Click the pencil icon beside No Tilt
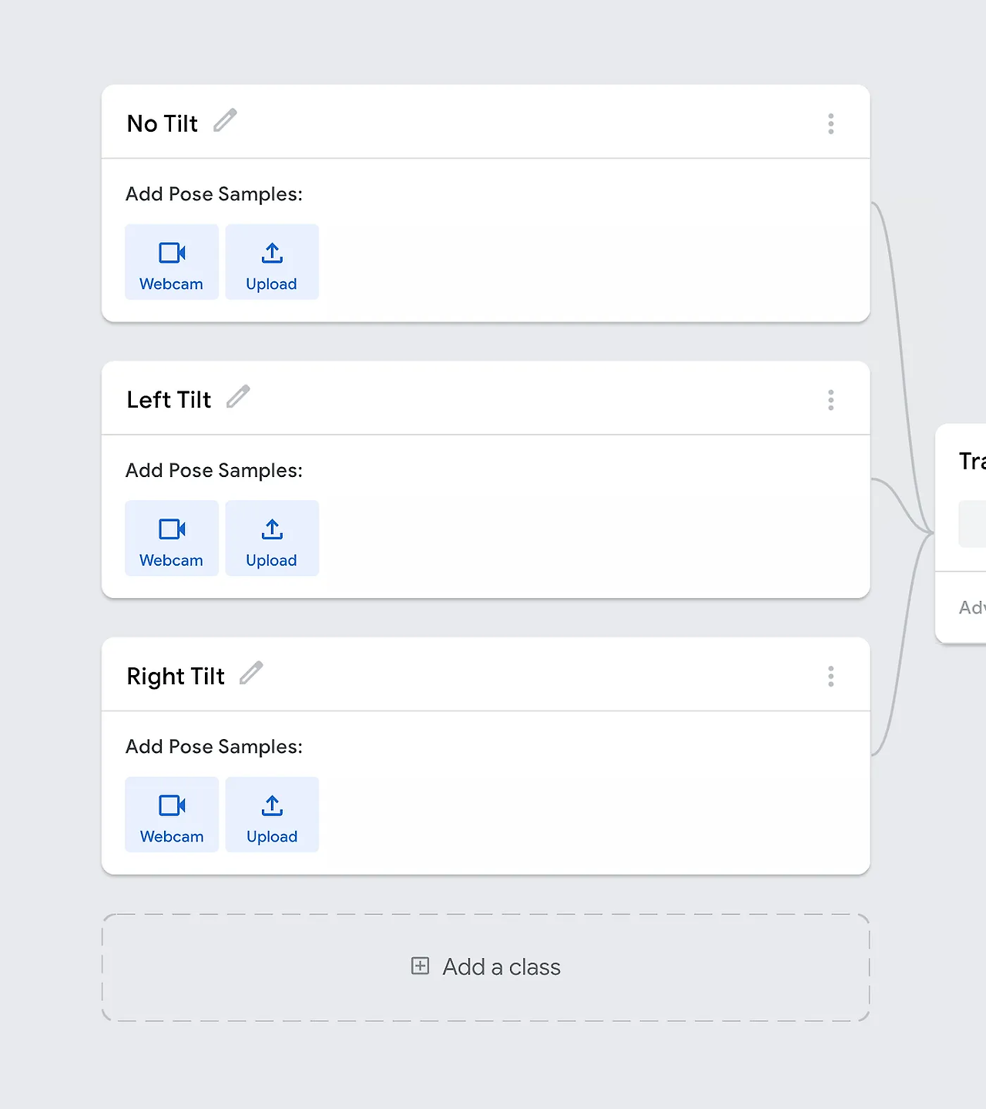Viewport: 986px width, 1109px height. 225,120
